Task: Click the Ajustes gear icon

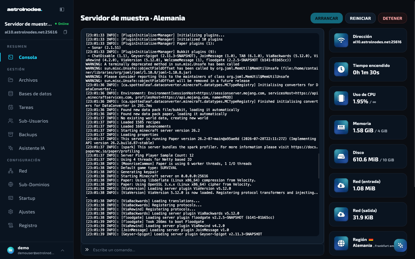Action: coord(11,212)
